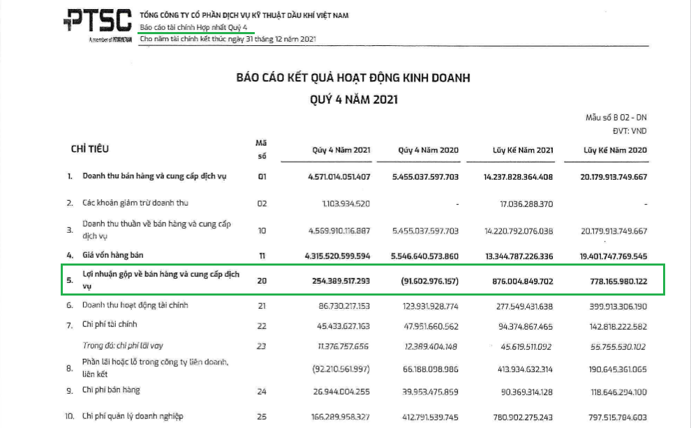The width and height of the screenshot is (691, 428).
Task: Click row label 'Lợi nhuận gộp về bán hàng và cung cấp dịch vụ'
Action: pos(161,280)
